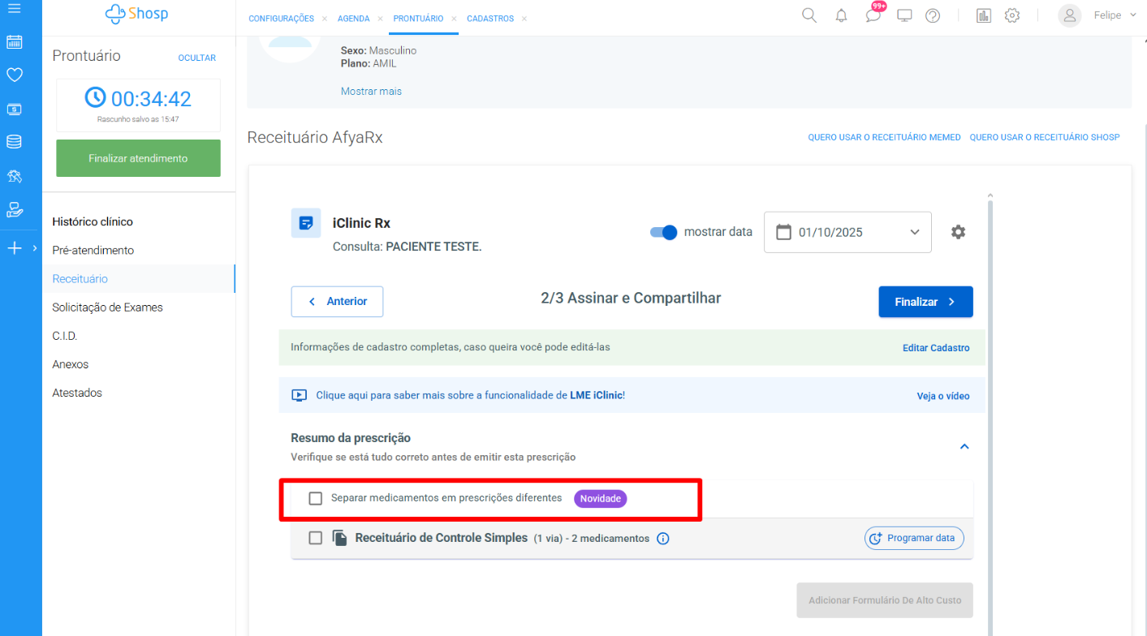Click the search magnifier icon in header
The height and width of the screenshot is (636, 1147).
pyautogui.click(x=809, y=15)
